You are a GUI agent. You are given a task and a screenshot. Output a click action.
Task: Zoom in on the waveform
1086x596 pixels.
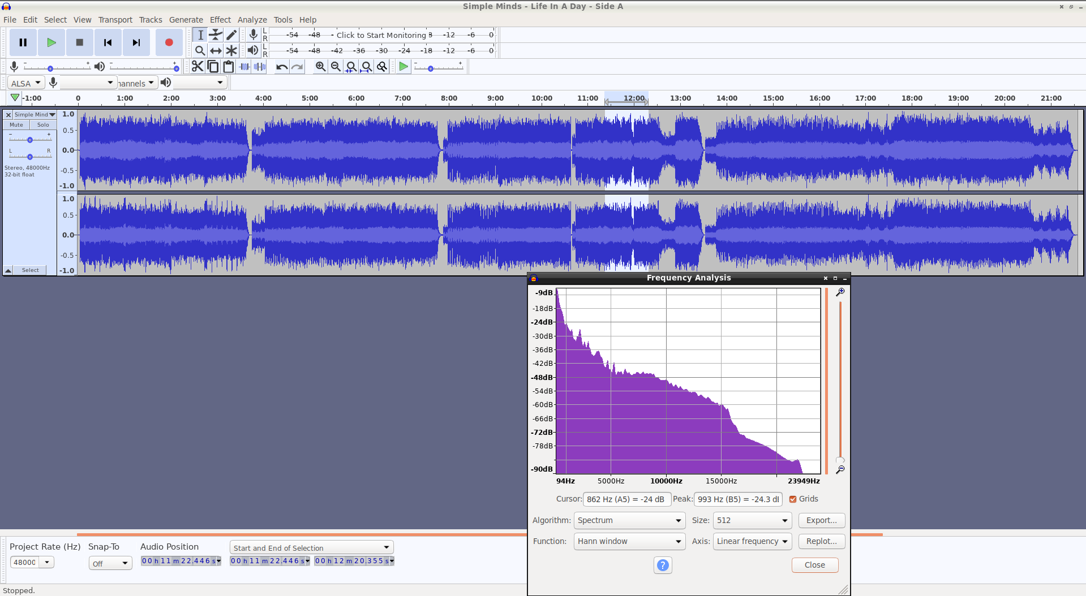(320, 67)
